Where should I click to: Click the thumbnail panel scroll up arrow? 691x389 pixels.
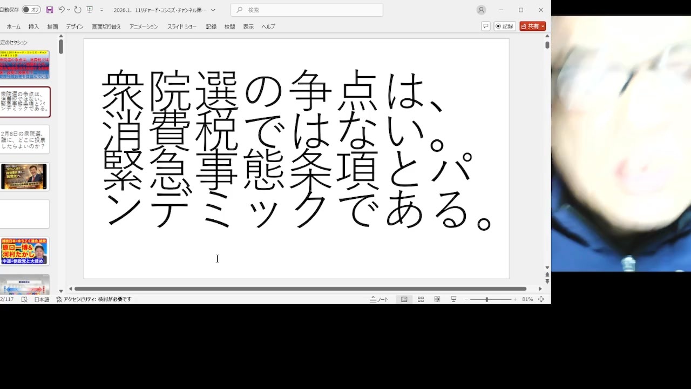point(61,37)
